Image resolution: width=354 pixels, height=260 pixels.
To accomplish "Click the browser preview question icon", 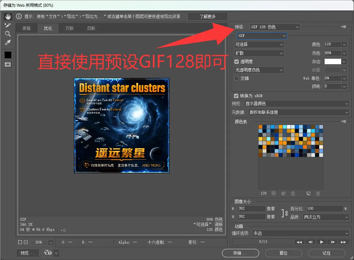I will tap(48, 253).
